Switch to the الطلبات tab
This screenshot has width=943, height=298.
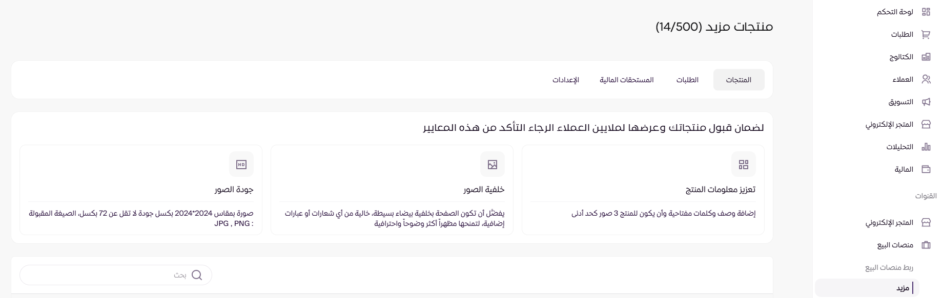point(687,80)
